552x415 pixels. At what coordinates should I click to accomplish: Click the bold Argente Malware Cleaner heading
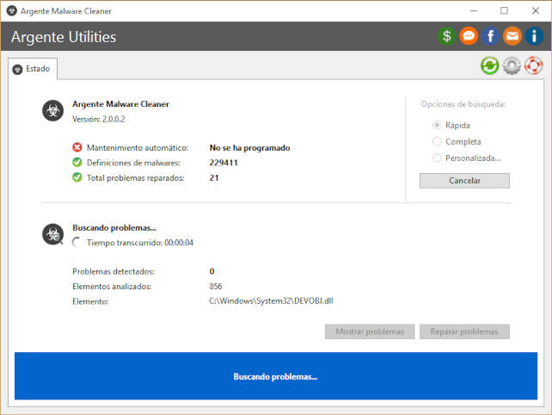120,104
